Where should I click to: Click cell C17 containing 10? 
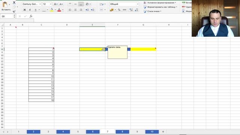click(x=41, y=76)
